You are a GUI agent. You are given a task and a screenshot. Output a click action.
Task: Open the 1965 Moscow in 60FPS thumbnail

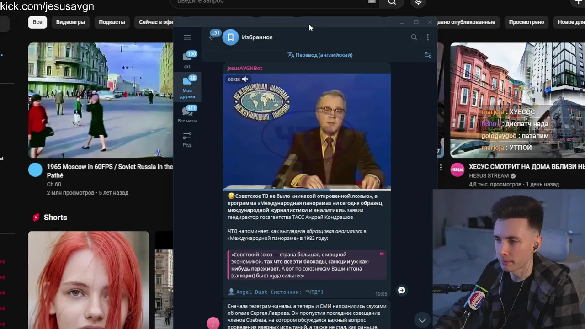[101, 100]
